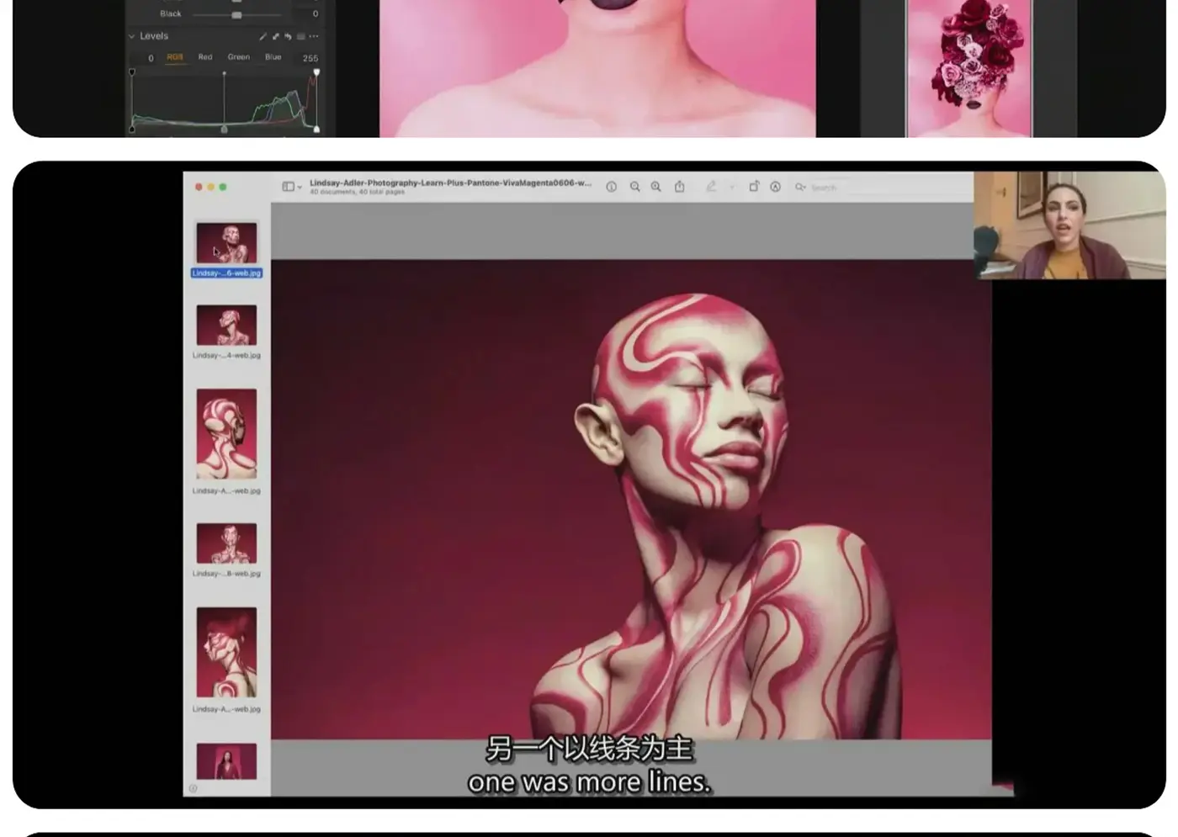This screenshot has width=1178, height=837.
Task: Click the Levels highlight input value 255
Action: [310, 58]
